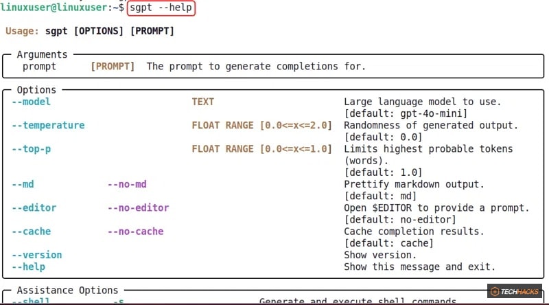The image size is (549, 305).
Task: Click the --no-cache option text
Action: point(135,231)
